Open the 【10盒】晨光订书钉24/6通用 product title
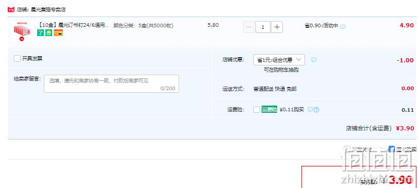This screenshot has height=188, width=418. click(x=74, y=26)
